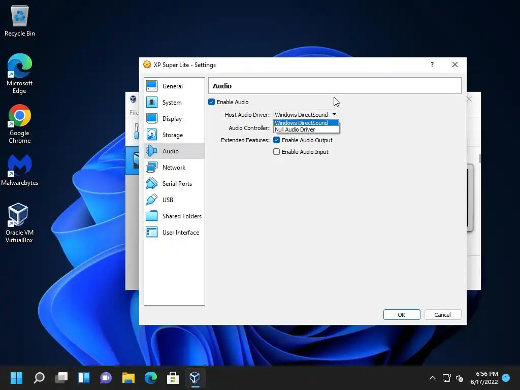Viewport: 520px width, 390px height.
Task: Open Widgets from taskbar
Action: (84, 378)
